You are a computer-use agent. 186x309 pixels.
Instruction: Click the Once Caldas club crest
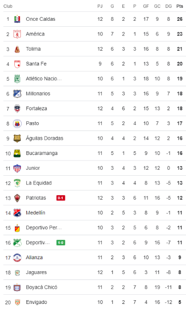(17, 19)
